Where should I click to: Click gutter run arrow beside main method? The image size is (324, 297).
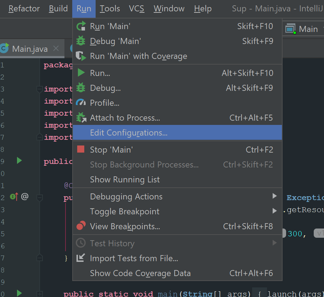[x=19, y=293]
